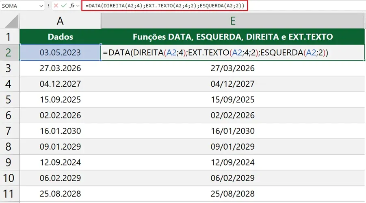Select cell containing 09.01.2029
The image size is (366, 203).
pyautogui.click(x=60, y=146)
